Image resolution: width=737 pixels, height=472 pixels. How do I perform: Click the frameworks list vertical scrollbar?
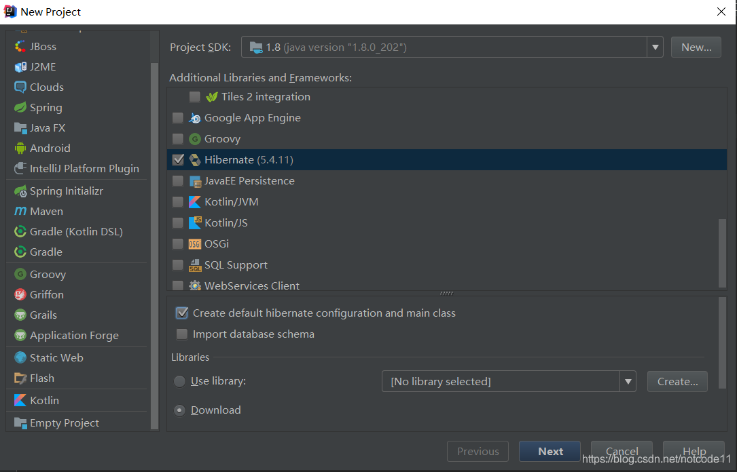click(723, 254)
